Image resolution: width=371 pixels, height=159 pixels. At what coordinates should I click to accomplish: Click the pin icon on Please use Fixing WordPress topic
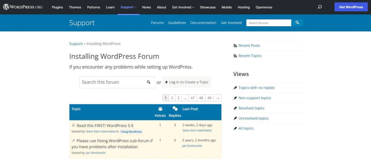[x=73, y=140]
